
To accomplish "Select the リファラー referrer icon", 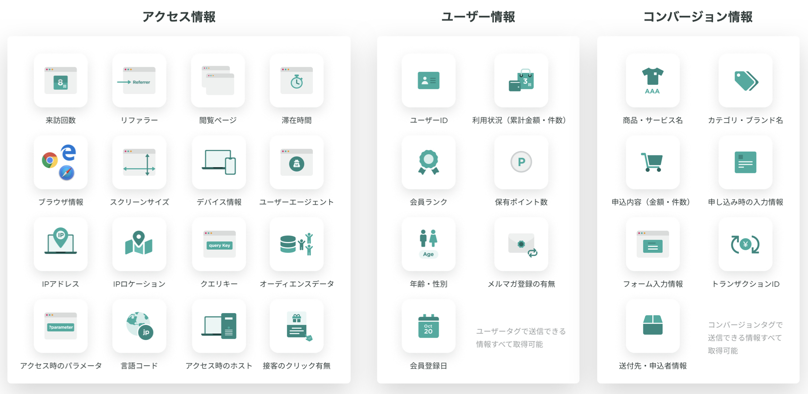I will tap(139, 81).
